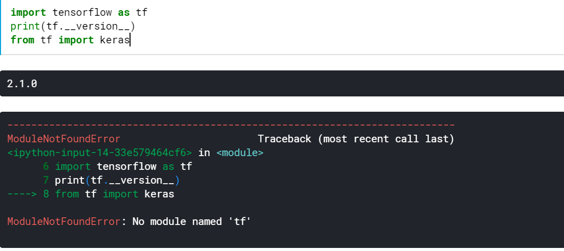564x251 pixels.
Task: Click the green arrow pointing to line 8
Action: point(21,194)
